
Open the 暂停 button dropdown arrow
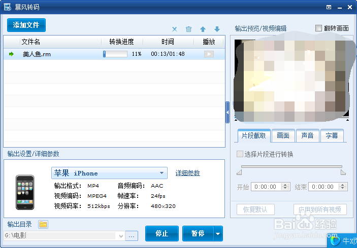[x=218, y=233]
